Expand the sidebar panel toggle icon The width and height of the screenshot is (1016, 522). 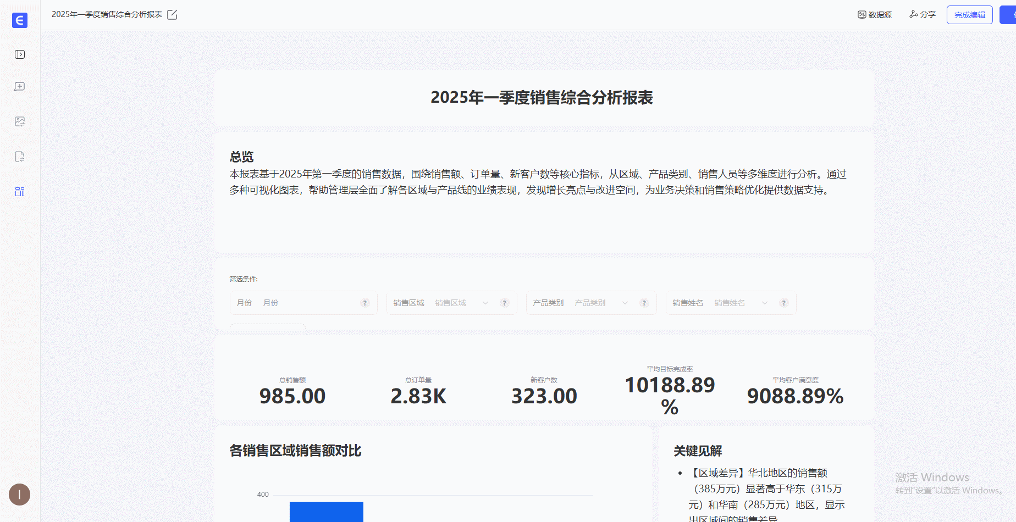(x=20, y=54)
